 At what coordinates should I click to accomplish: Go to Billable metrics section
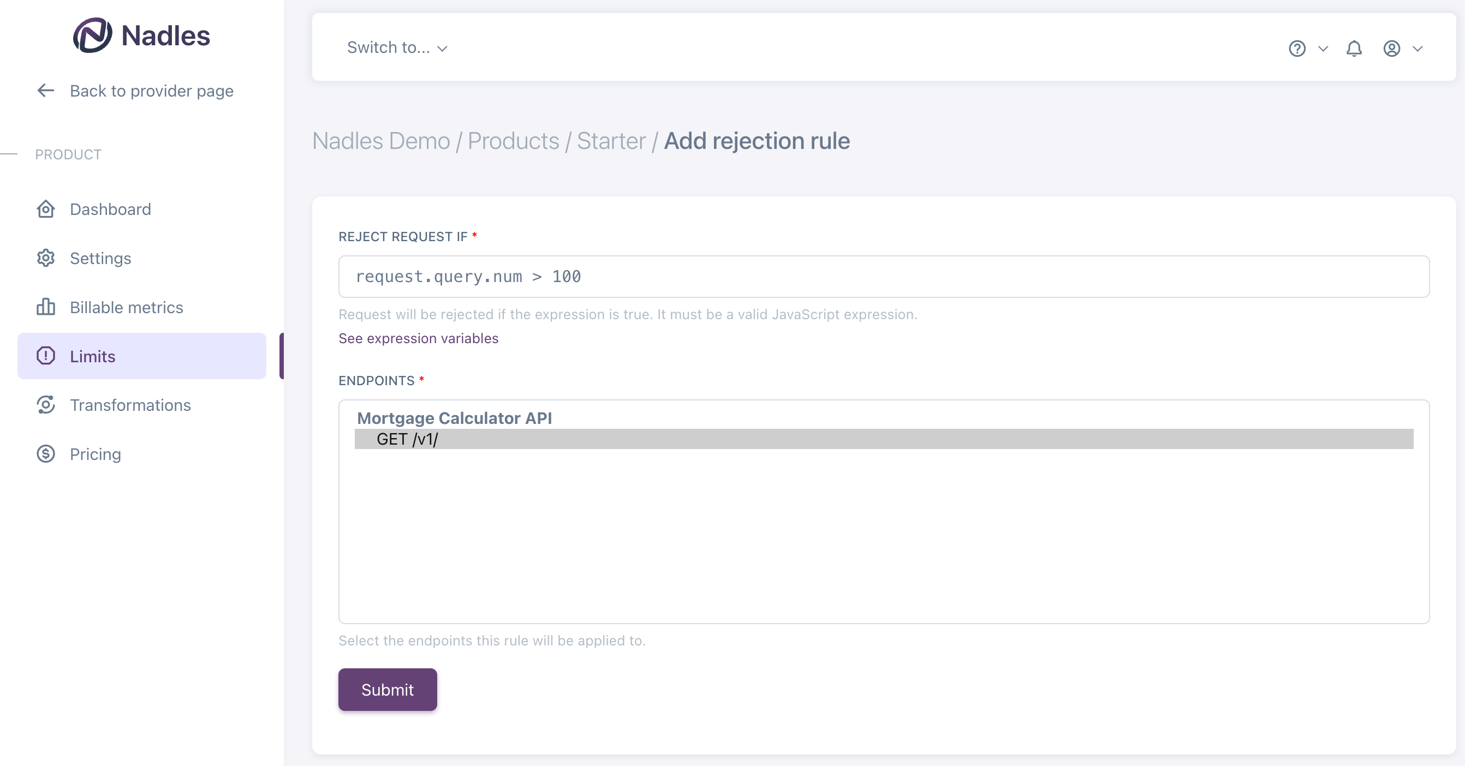point(126,307)
